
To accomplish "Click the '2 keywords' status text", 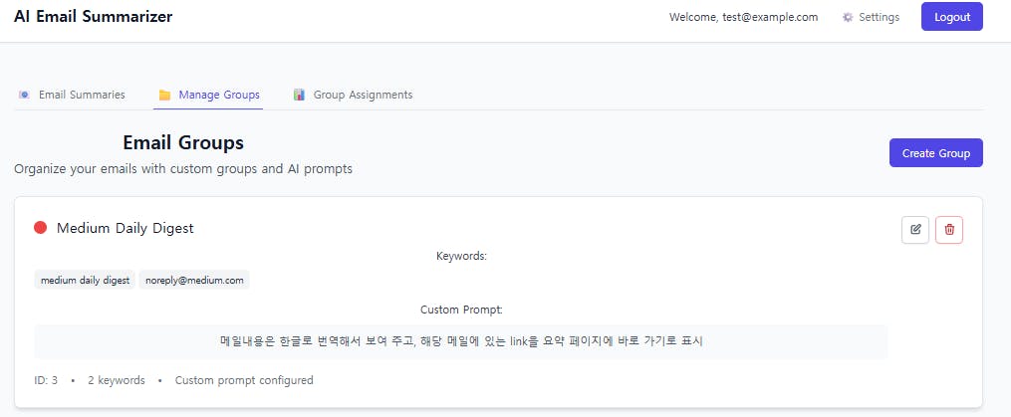I will (117, 380).
